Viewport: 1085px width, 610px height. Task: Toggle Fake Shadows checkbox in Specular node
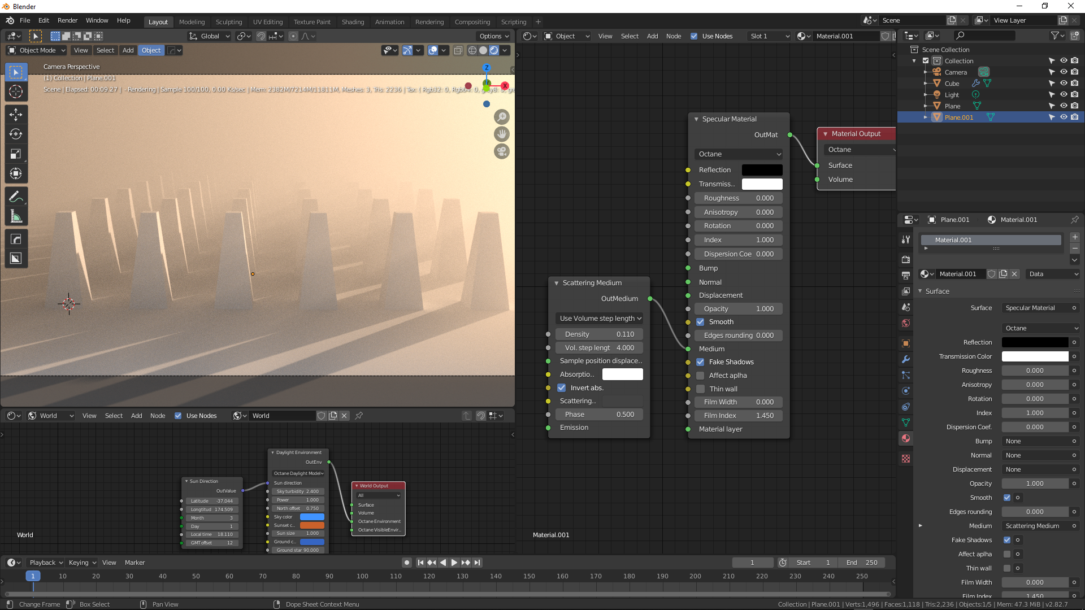[701, 362]
